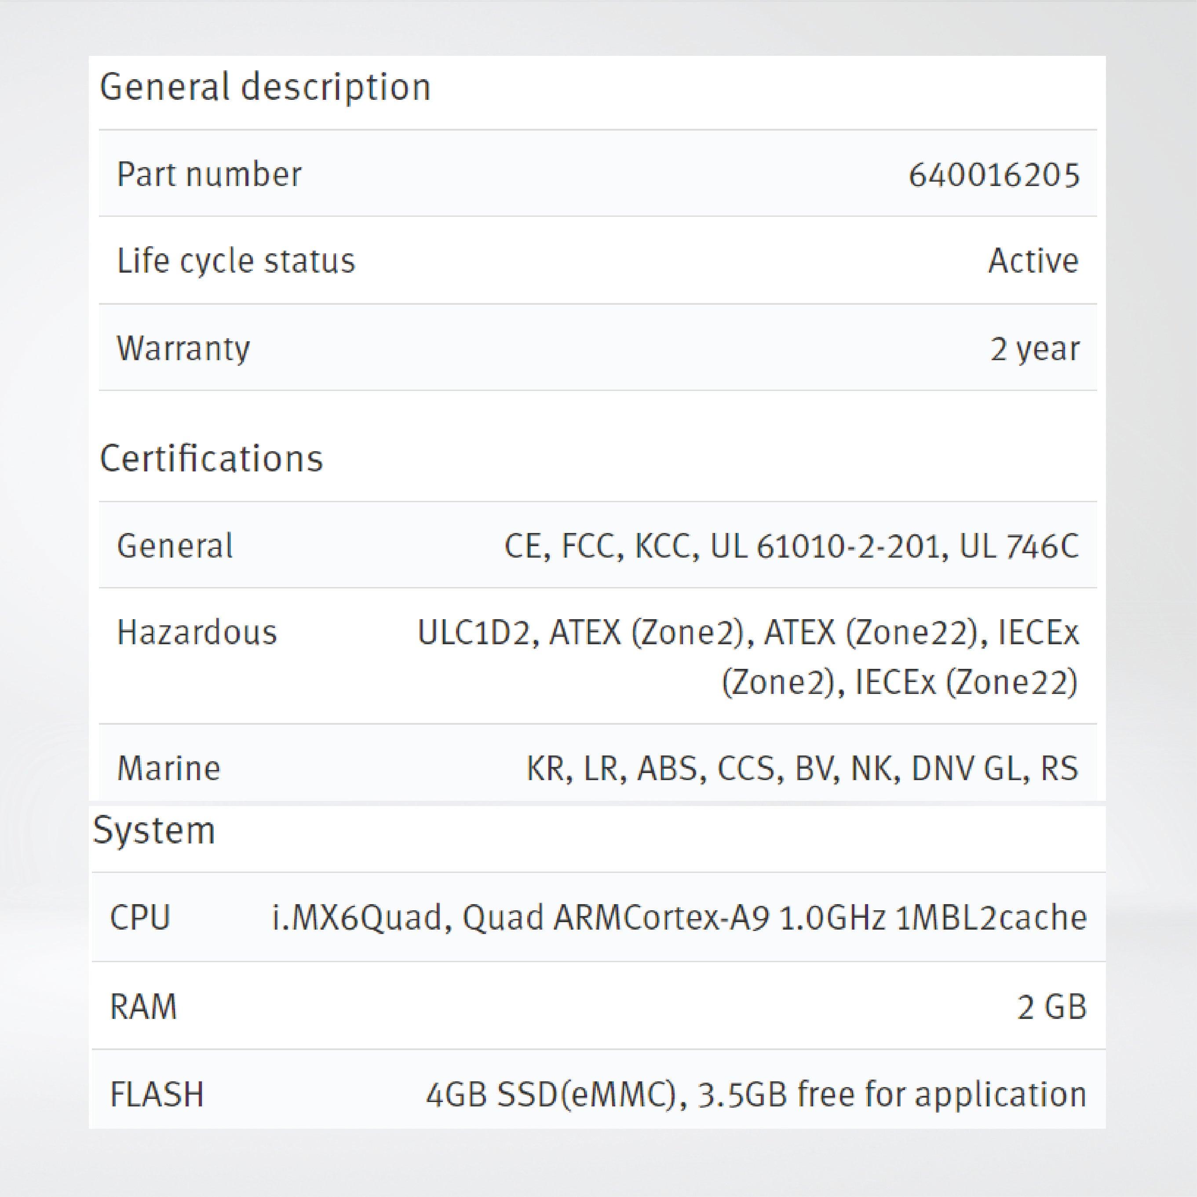Image resolution: width=1197 pixels, height=1197 pixels.
Task: Select the 2 GB RAM value
Action: point(1051,1007)
